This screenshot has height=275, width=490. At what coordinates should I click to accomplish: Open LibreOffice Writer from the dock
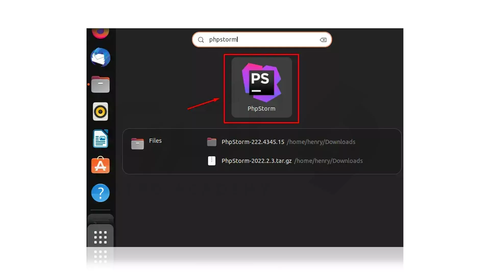point(101,139)
